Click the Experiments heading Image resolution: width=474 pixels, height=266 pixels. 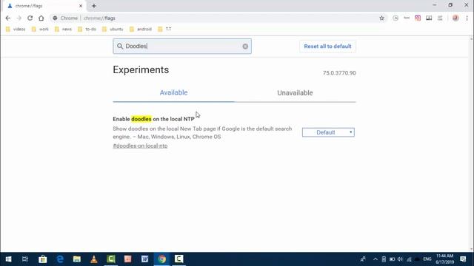(141, 69)
